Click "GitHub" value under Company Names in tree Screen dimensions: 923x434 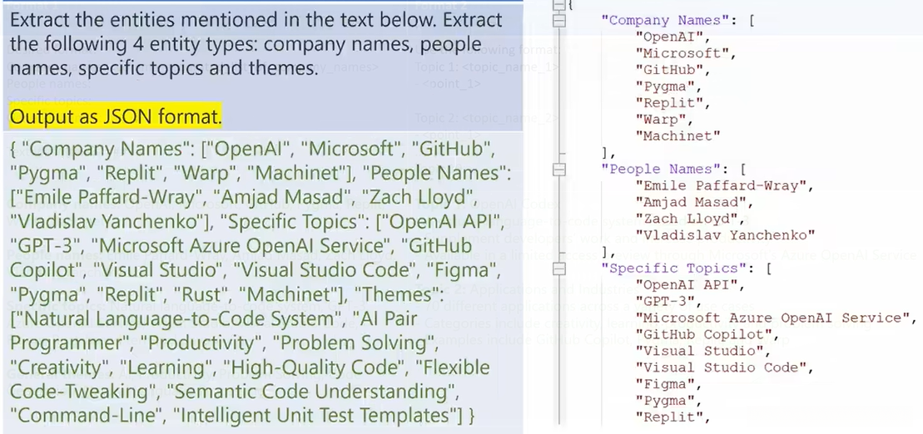pyautogui.click(x=669, y=69)
